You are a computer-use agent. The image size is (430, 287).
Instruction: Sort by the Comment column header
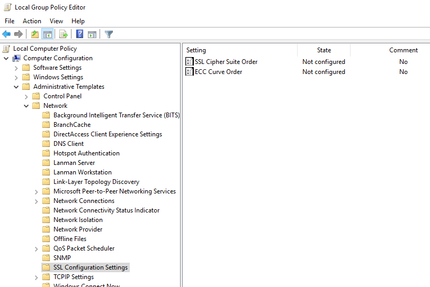(404, 50)
